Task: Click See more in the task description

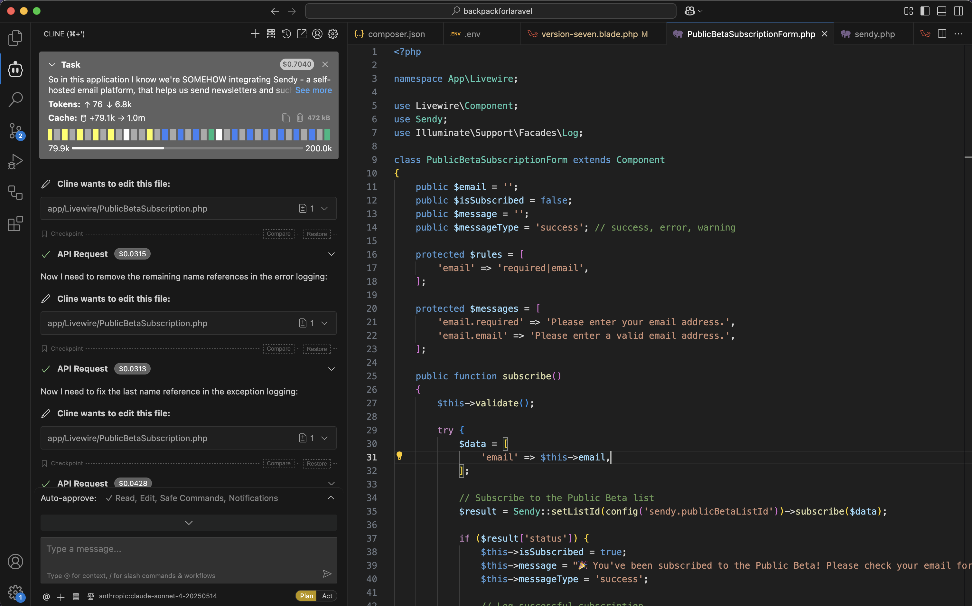Action: [313, 90]
